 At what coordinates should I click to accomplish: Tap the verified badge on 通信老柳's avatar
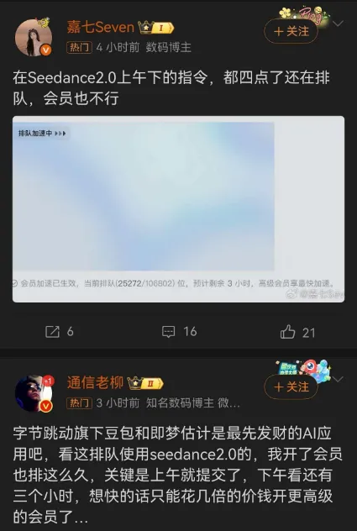46,406
